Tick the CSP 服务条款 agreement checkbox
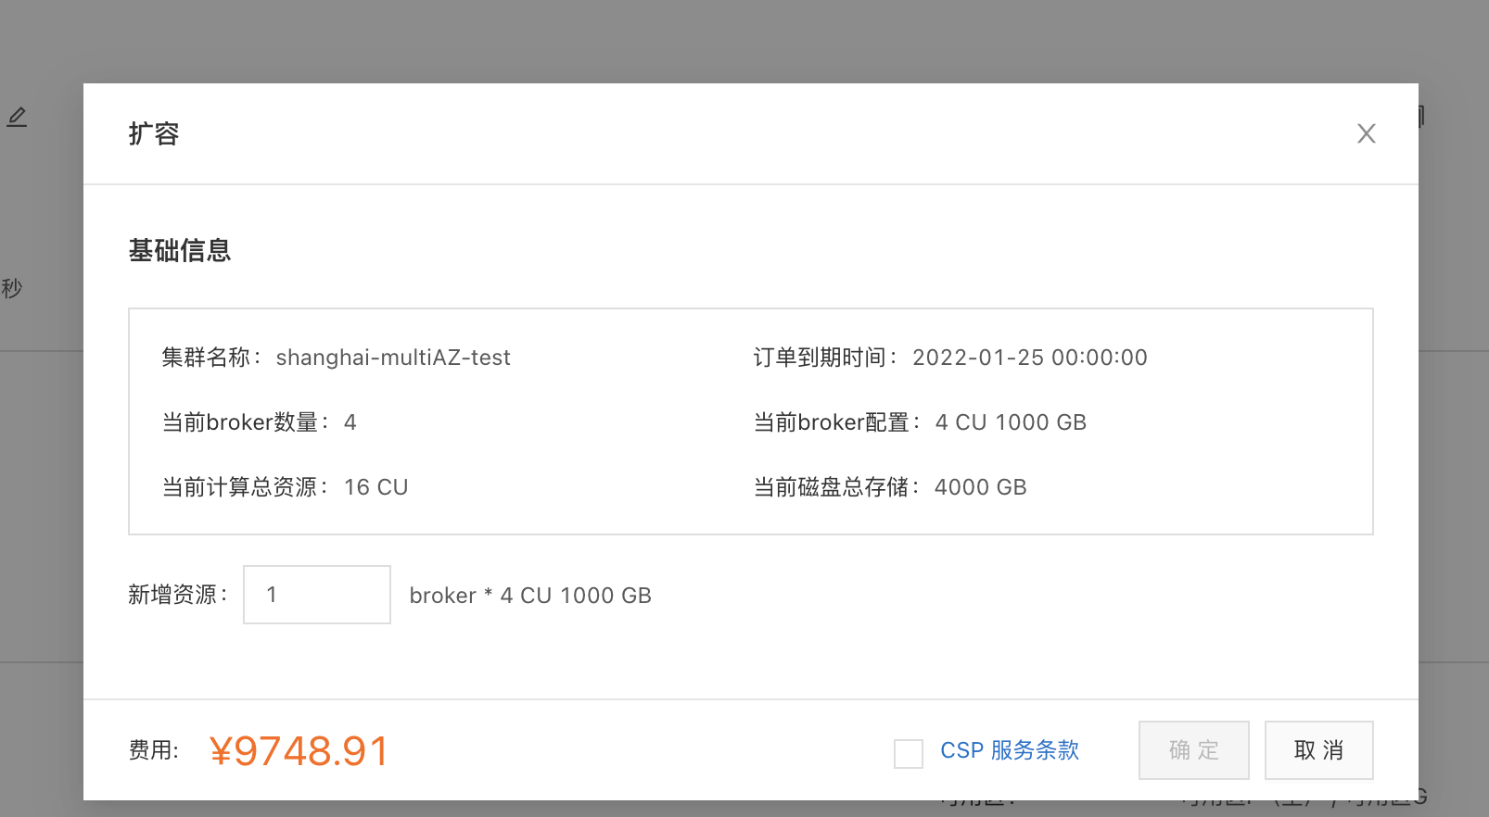This screenshot has height=817, width=1489. pos(909,753)
